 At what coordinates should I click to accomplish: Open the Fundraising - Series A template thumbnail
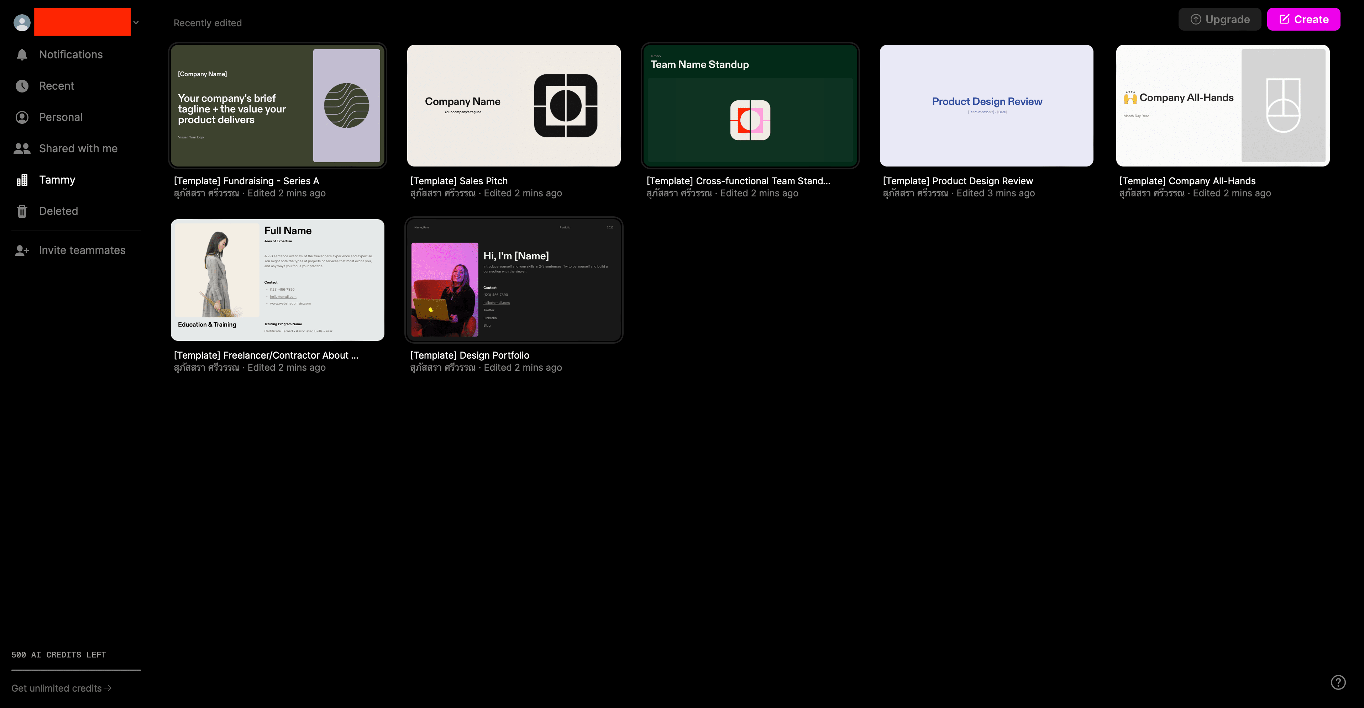click(277, 105)
